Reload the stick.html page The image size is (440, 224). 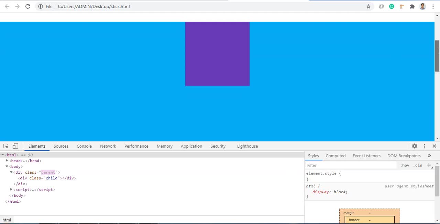tap(28, 7)
